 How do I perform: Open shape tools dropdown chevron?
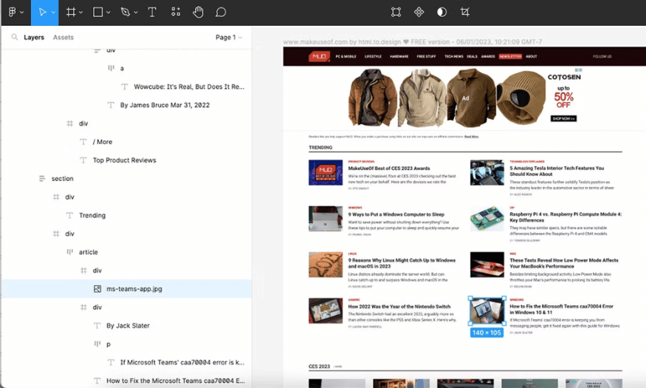(109, 13)
